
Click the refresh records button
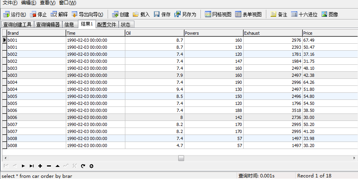coord(83,166)
